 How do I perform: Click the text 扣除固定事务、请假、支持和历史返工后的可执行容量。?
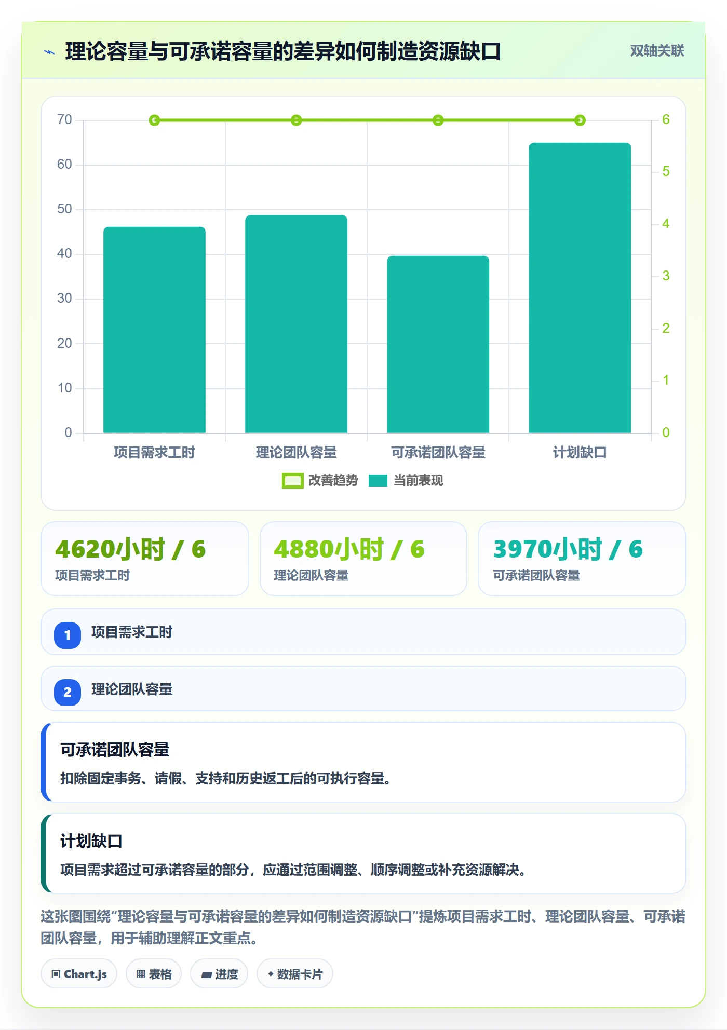pyautogui.click(x=225, y=778)
